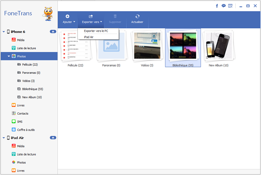Image resolution: width=261 pixels, height=175 pixels.
Task: Click the Contacts icon in sidebar
Action: click(x=13, y=113)
